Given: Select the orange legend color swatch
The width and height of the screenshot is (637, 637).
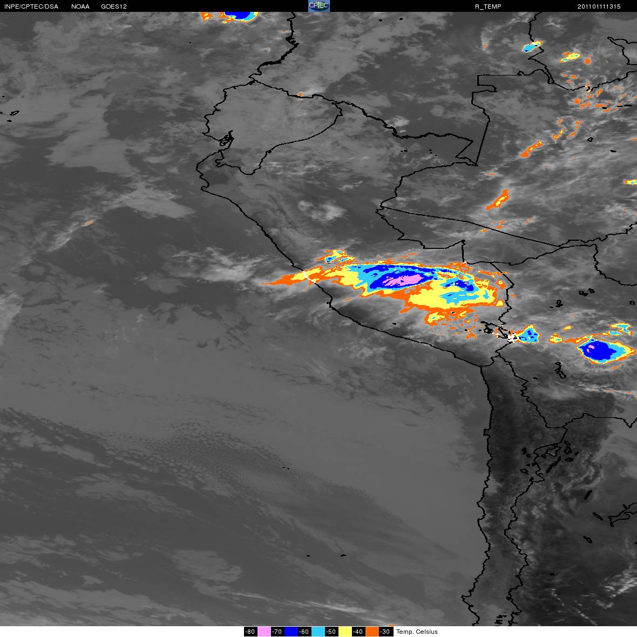Looking at the screenshot, I should (372, 632).
